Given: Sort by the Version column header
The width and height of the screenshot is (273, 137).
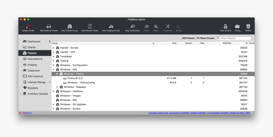Looking at the screenshot, I should click(185, 43).
